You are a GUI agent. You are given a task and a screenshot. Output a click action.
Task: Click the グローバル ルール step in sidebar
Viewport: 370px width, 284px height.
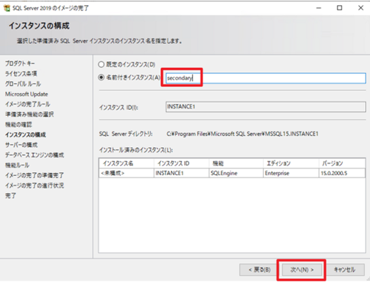tap(23, 84)
